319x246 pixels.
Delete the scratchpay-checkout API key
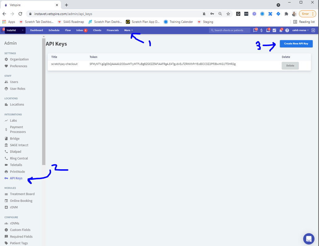(290, 65)
